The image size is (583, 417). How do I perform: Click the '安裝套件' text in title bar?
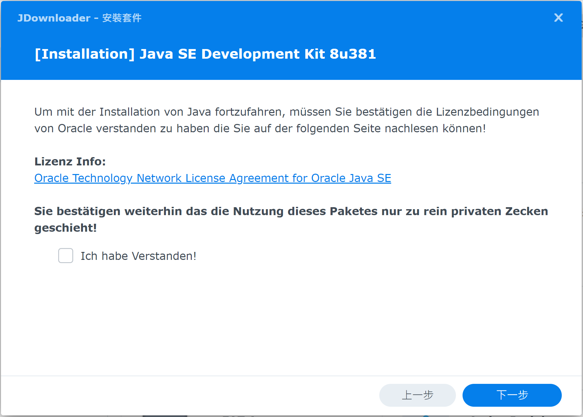point(122,18)
